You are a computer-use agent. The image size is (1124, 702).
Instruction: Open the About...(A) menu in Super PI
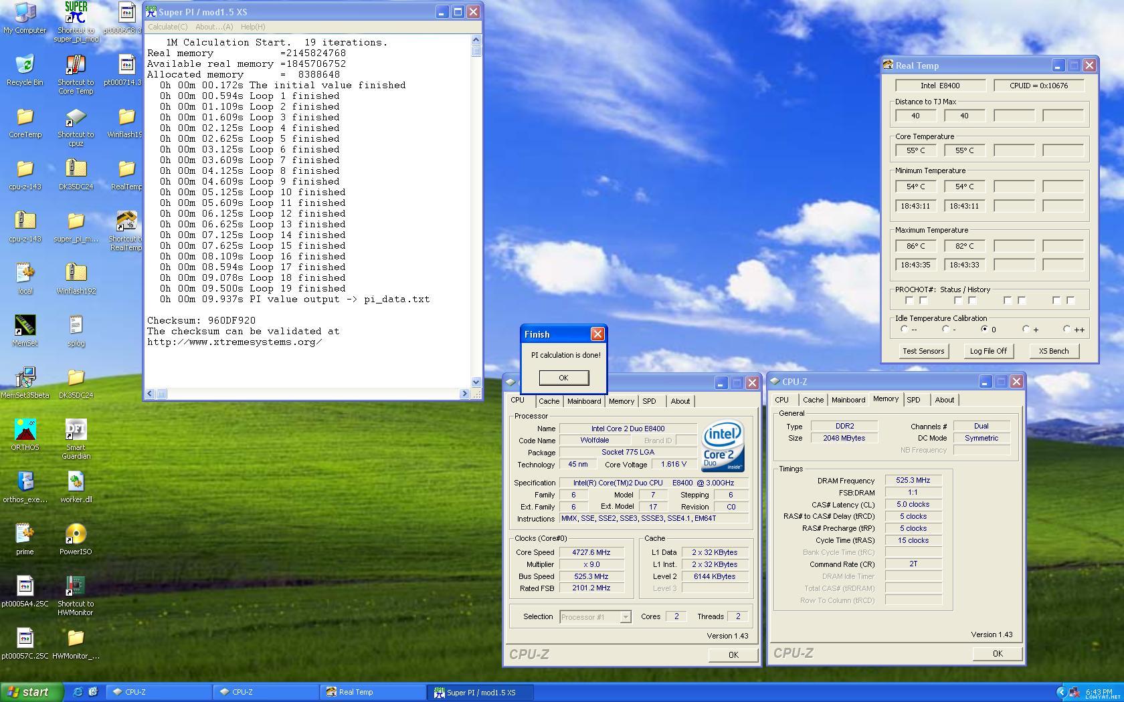(214, 27)
